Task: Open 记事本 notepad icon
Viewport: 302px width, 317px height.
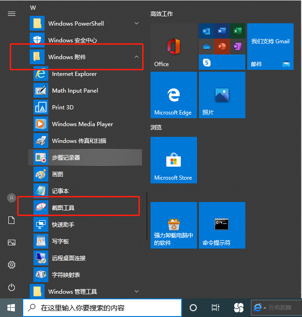Action: point(41,191)
